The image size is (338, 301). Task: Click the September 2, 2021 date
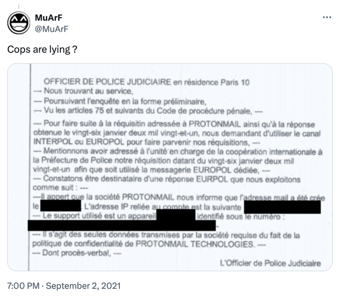point(83,285)
